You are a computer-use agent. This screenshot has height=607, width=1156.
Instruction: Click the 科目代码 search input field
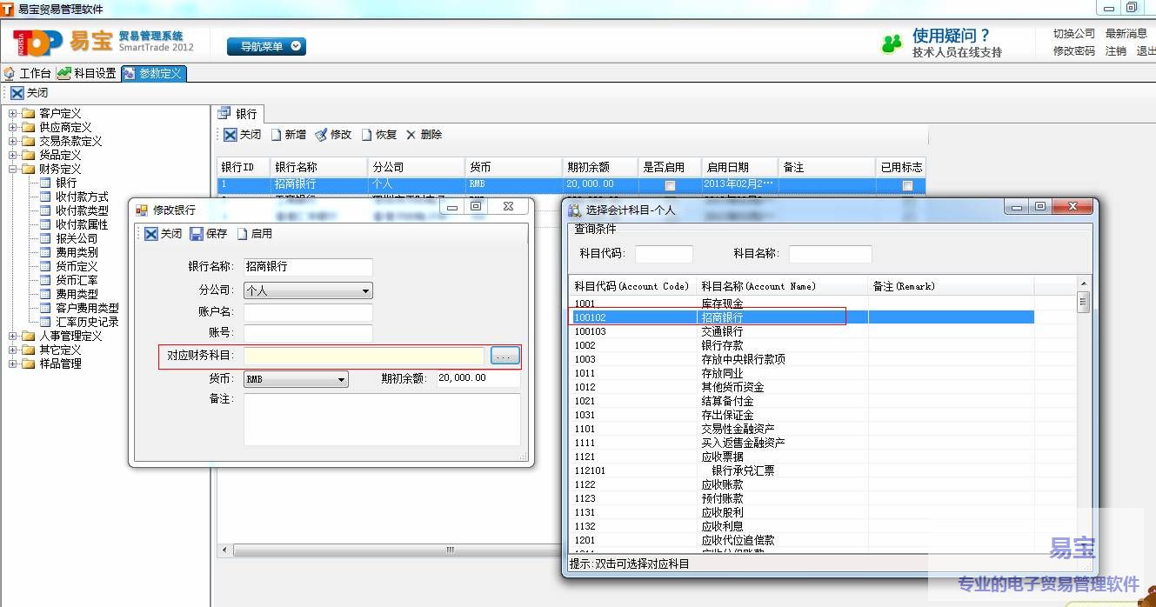coord(664,254)
